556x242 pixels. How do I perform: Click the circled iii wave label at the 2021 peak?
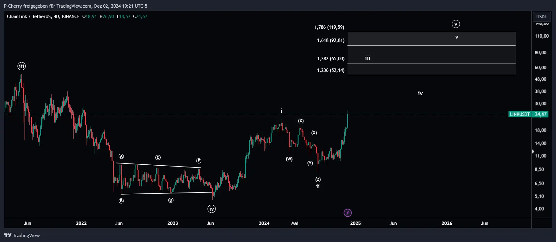[x=21, y=66]
